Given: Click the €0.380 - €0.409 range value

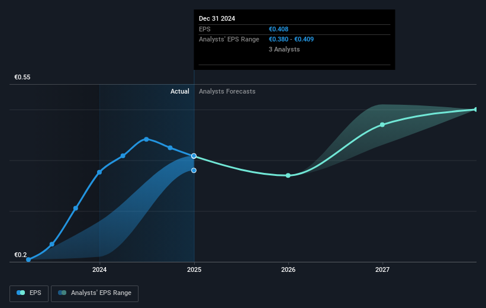Looking at the screenshot, I should coord(291,39).
